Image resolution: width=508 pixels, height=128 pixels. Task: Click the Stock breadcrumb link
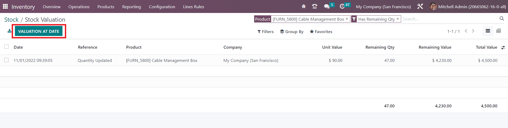[x=11, y=20]
